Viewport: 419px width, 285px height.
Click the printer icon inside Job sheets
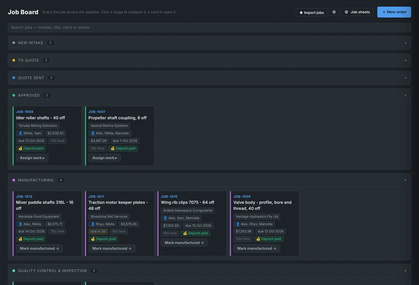click(x=346, y=12)
